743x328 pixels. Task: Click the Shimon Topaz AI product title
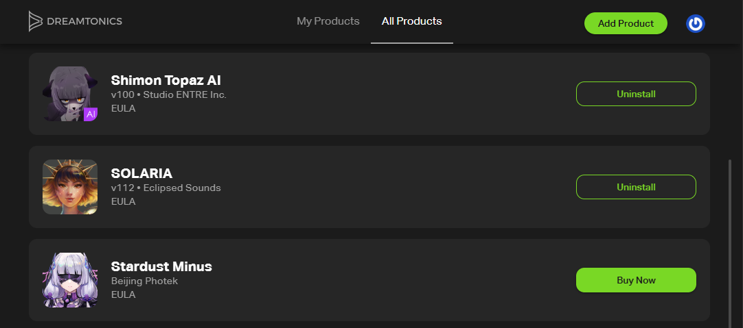click(166, 80)
